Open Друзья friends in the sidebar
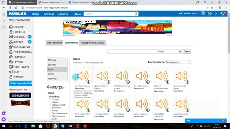The height and width of the screenshot is (129, 230). (x=20, y=42)
